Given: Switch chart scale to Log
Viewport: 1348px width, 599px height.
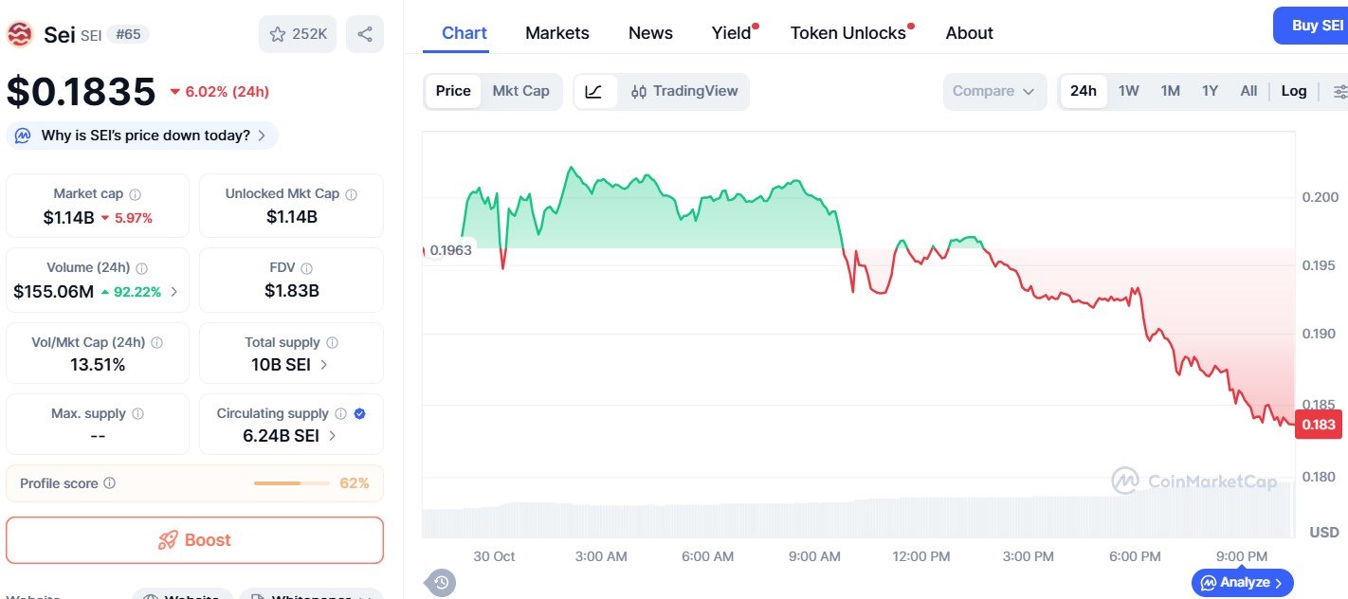Looking at the screenshot, I should tap(1293, 91).
